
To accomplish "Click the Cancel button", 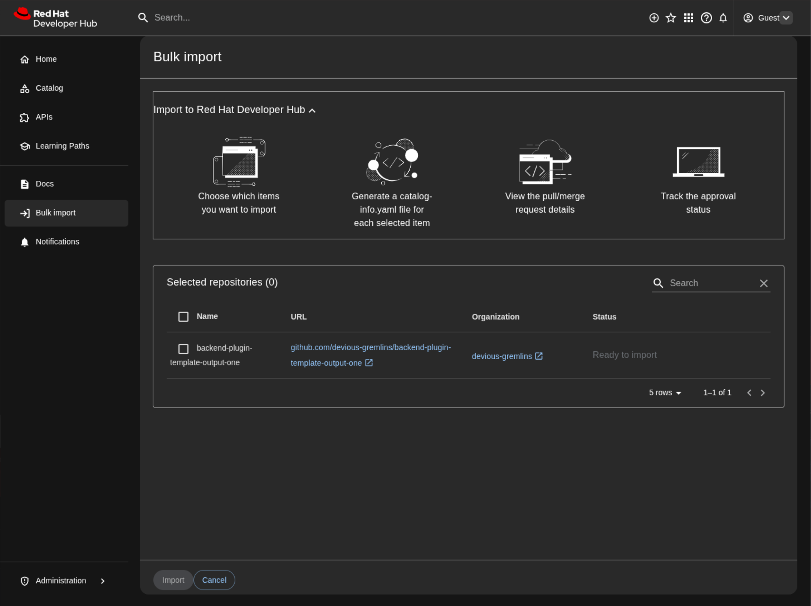I will 214,580.
